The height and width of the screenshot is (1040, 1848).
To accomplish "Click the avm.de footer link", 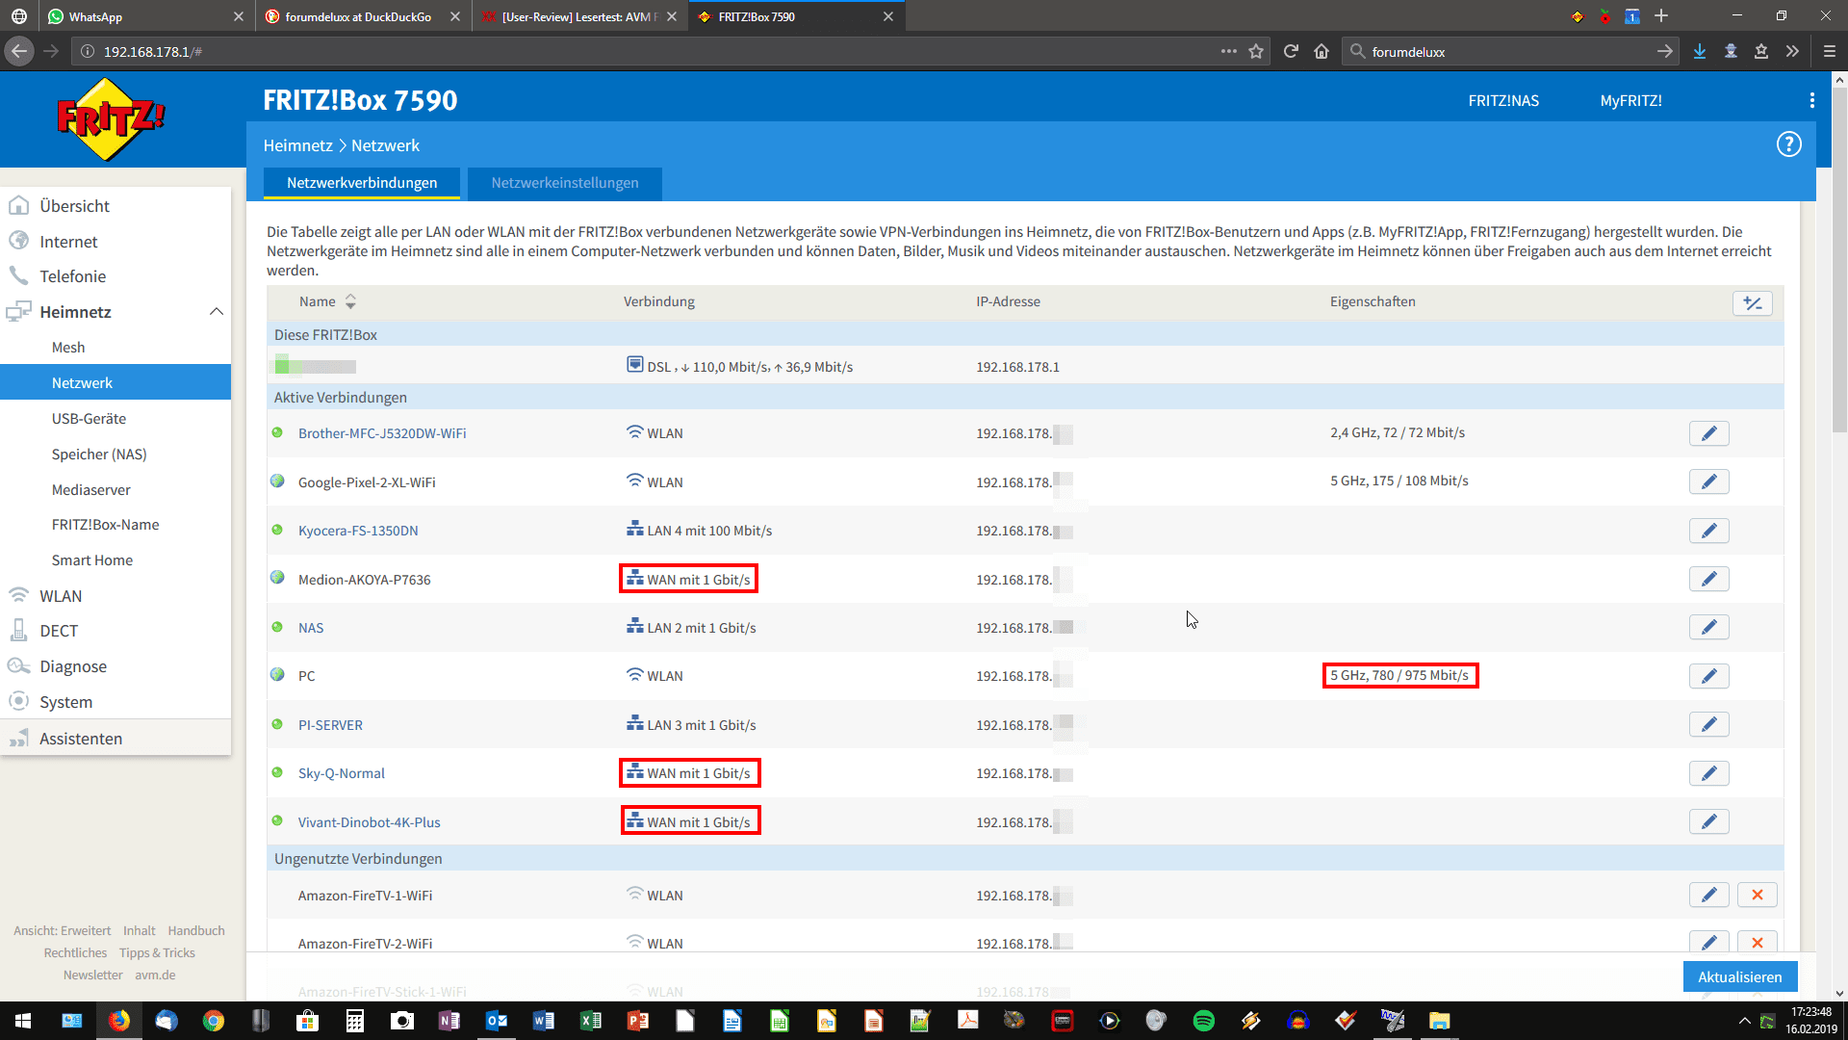I will pyautogui.click(x=155, y=975).
